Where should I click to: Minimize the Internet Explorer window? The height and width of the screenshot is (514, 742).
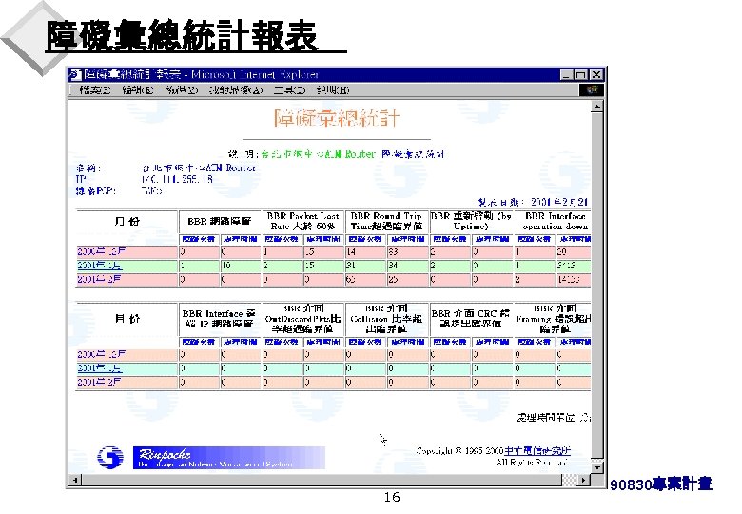(x=566, y=75)
